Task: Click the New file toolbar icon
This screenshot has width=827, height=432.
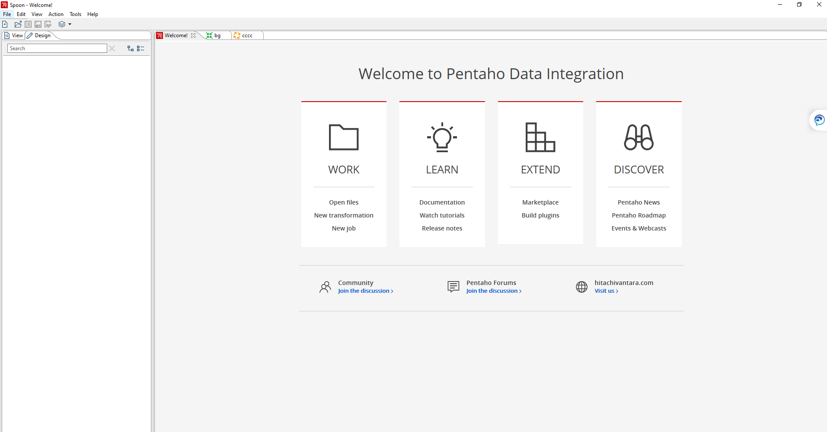Action: tap(5, 24)
